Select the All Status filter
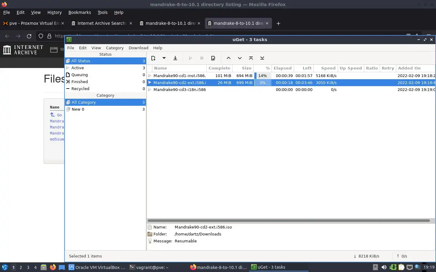This screenshot has height=272, width=436. coord(105,61)
